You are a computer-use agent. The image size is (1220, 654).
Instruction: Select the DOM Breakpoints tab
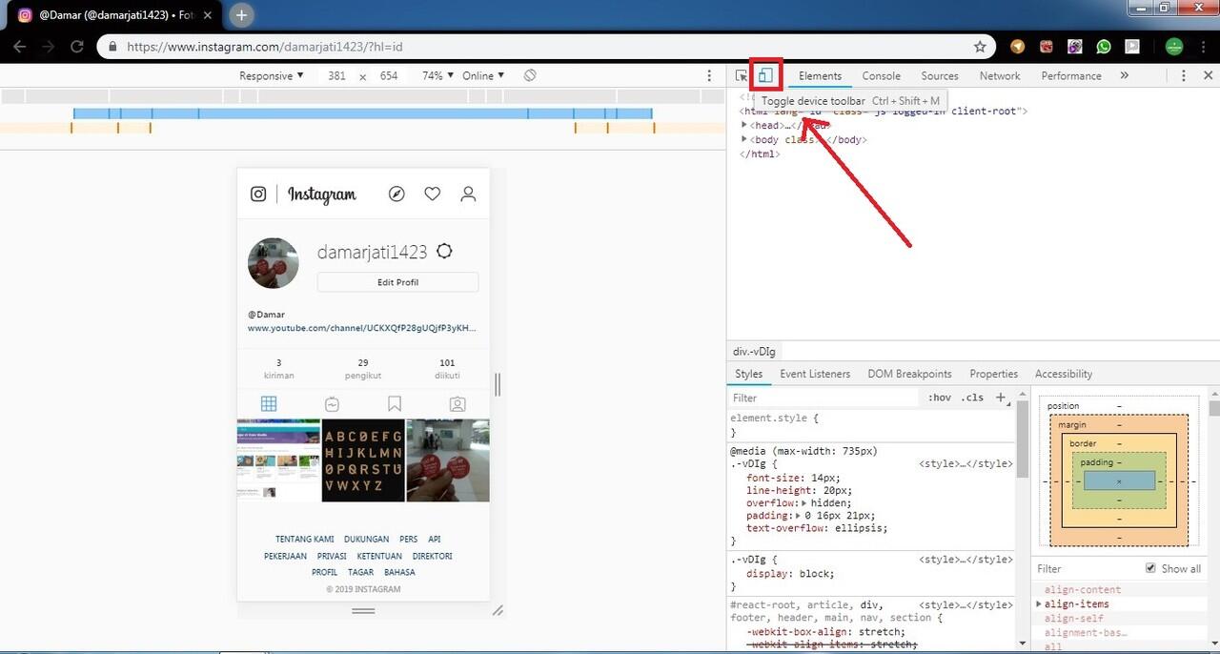coord(909,374)
